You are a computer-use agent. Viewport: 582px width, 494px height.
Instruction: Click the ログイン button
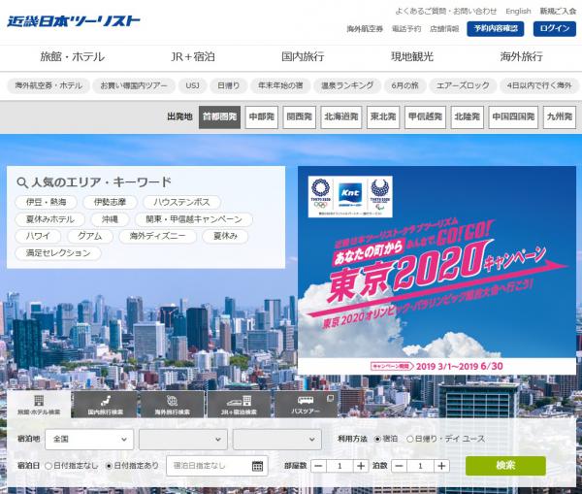(x=555, y=28)
